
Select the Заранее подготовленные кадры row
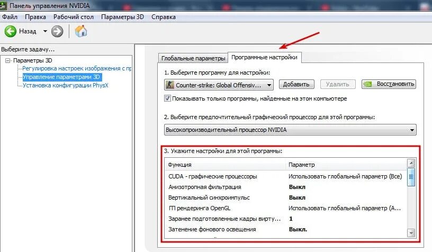coord(286,219)
